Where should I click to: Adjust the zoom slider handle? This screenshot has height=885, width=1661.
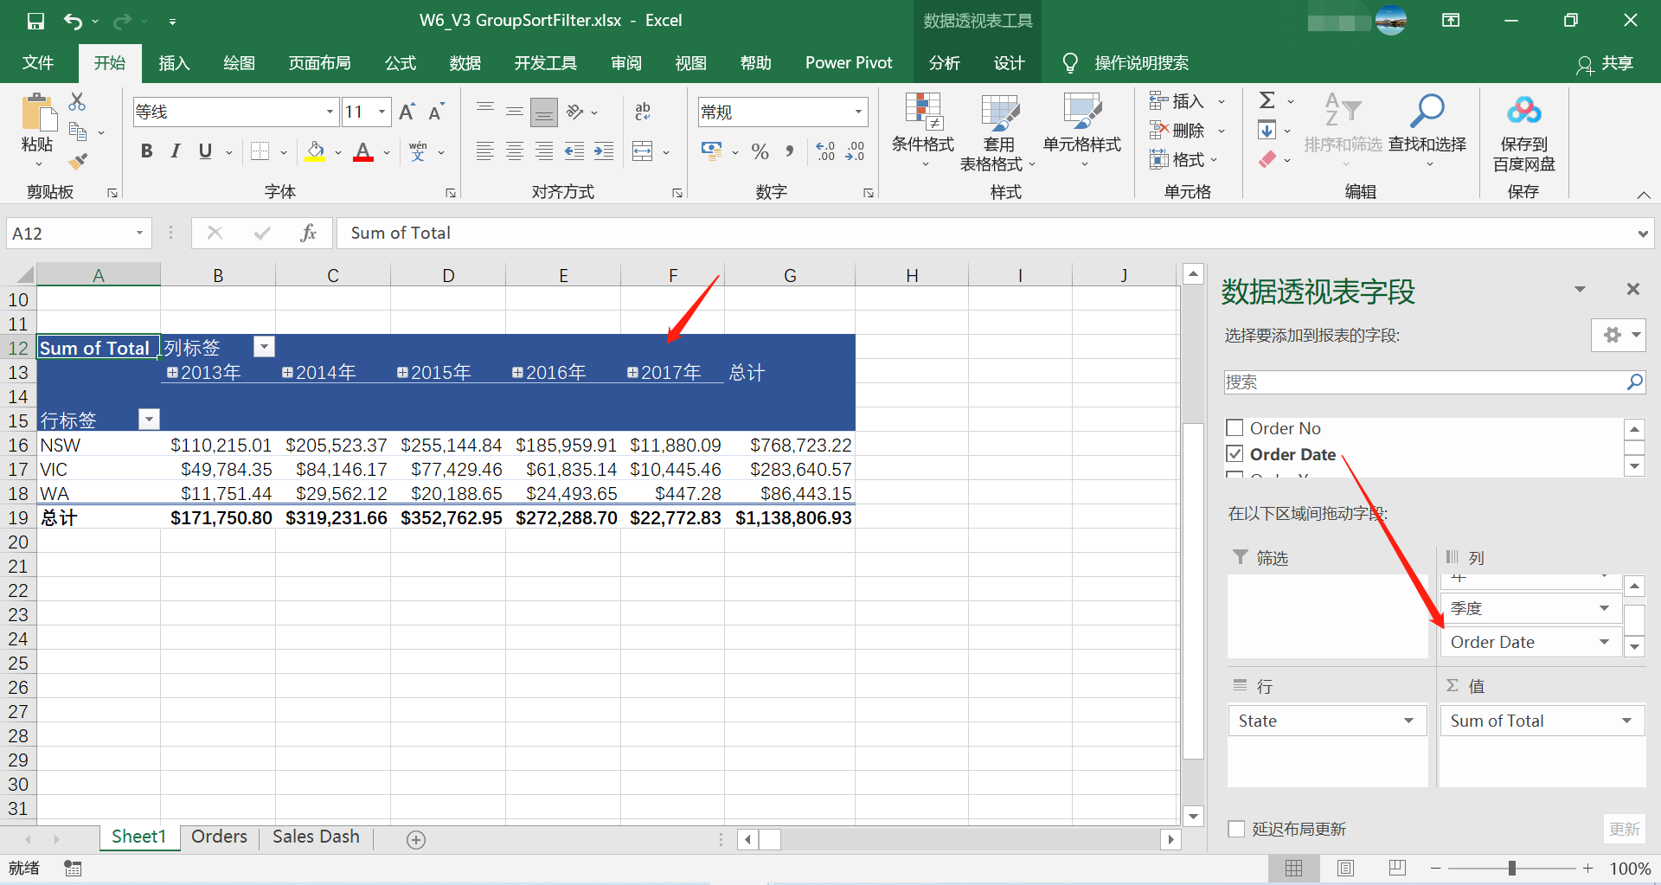click(x=1511, y=868)
